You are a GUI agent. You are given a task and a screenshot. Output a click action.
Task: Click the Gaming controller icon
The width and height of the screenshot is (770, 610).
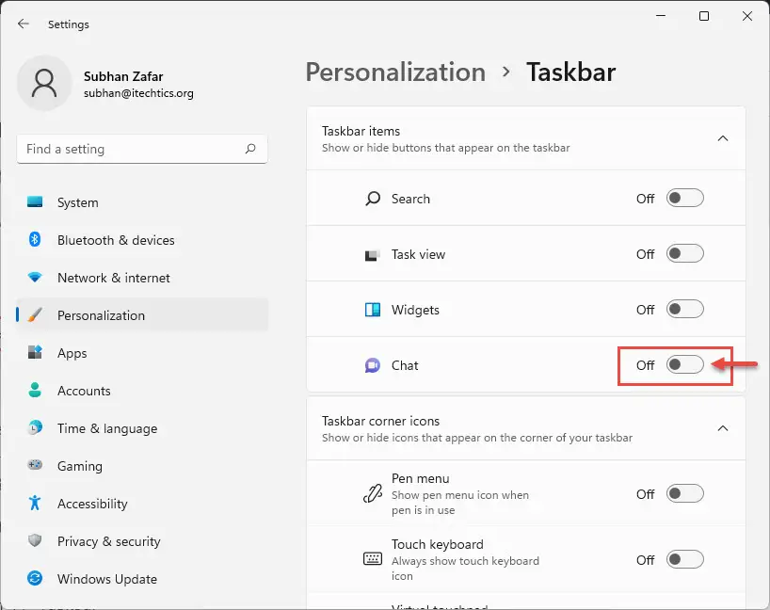[x=35, y=465]
